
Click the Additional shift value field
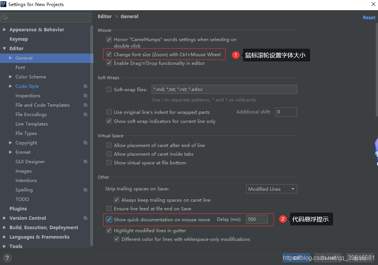[x=286, y=112]
